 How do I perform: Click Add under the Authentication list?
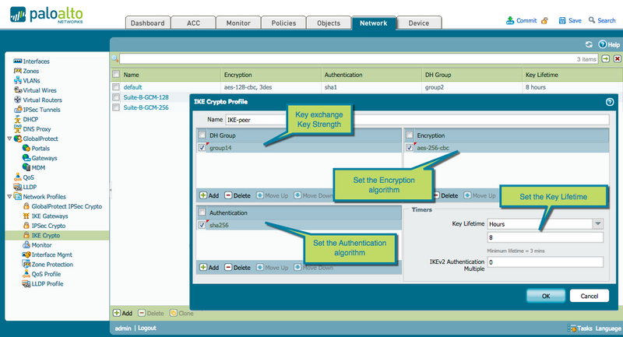(209, 268)
